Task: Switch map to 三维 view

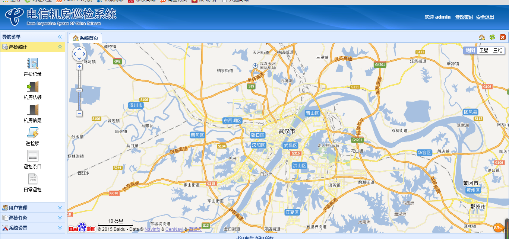Action: point(497,50)
